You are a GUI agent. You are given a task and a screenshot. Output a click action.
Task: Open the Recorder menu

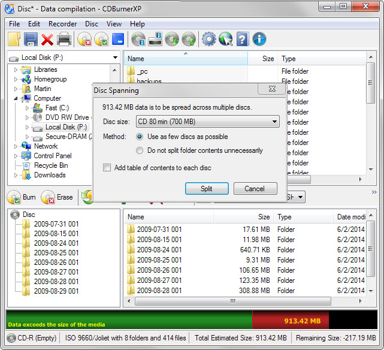pos(63,24)
